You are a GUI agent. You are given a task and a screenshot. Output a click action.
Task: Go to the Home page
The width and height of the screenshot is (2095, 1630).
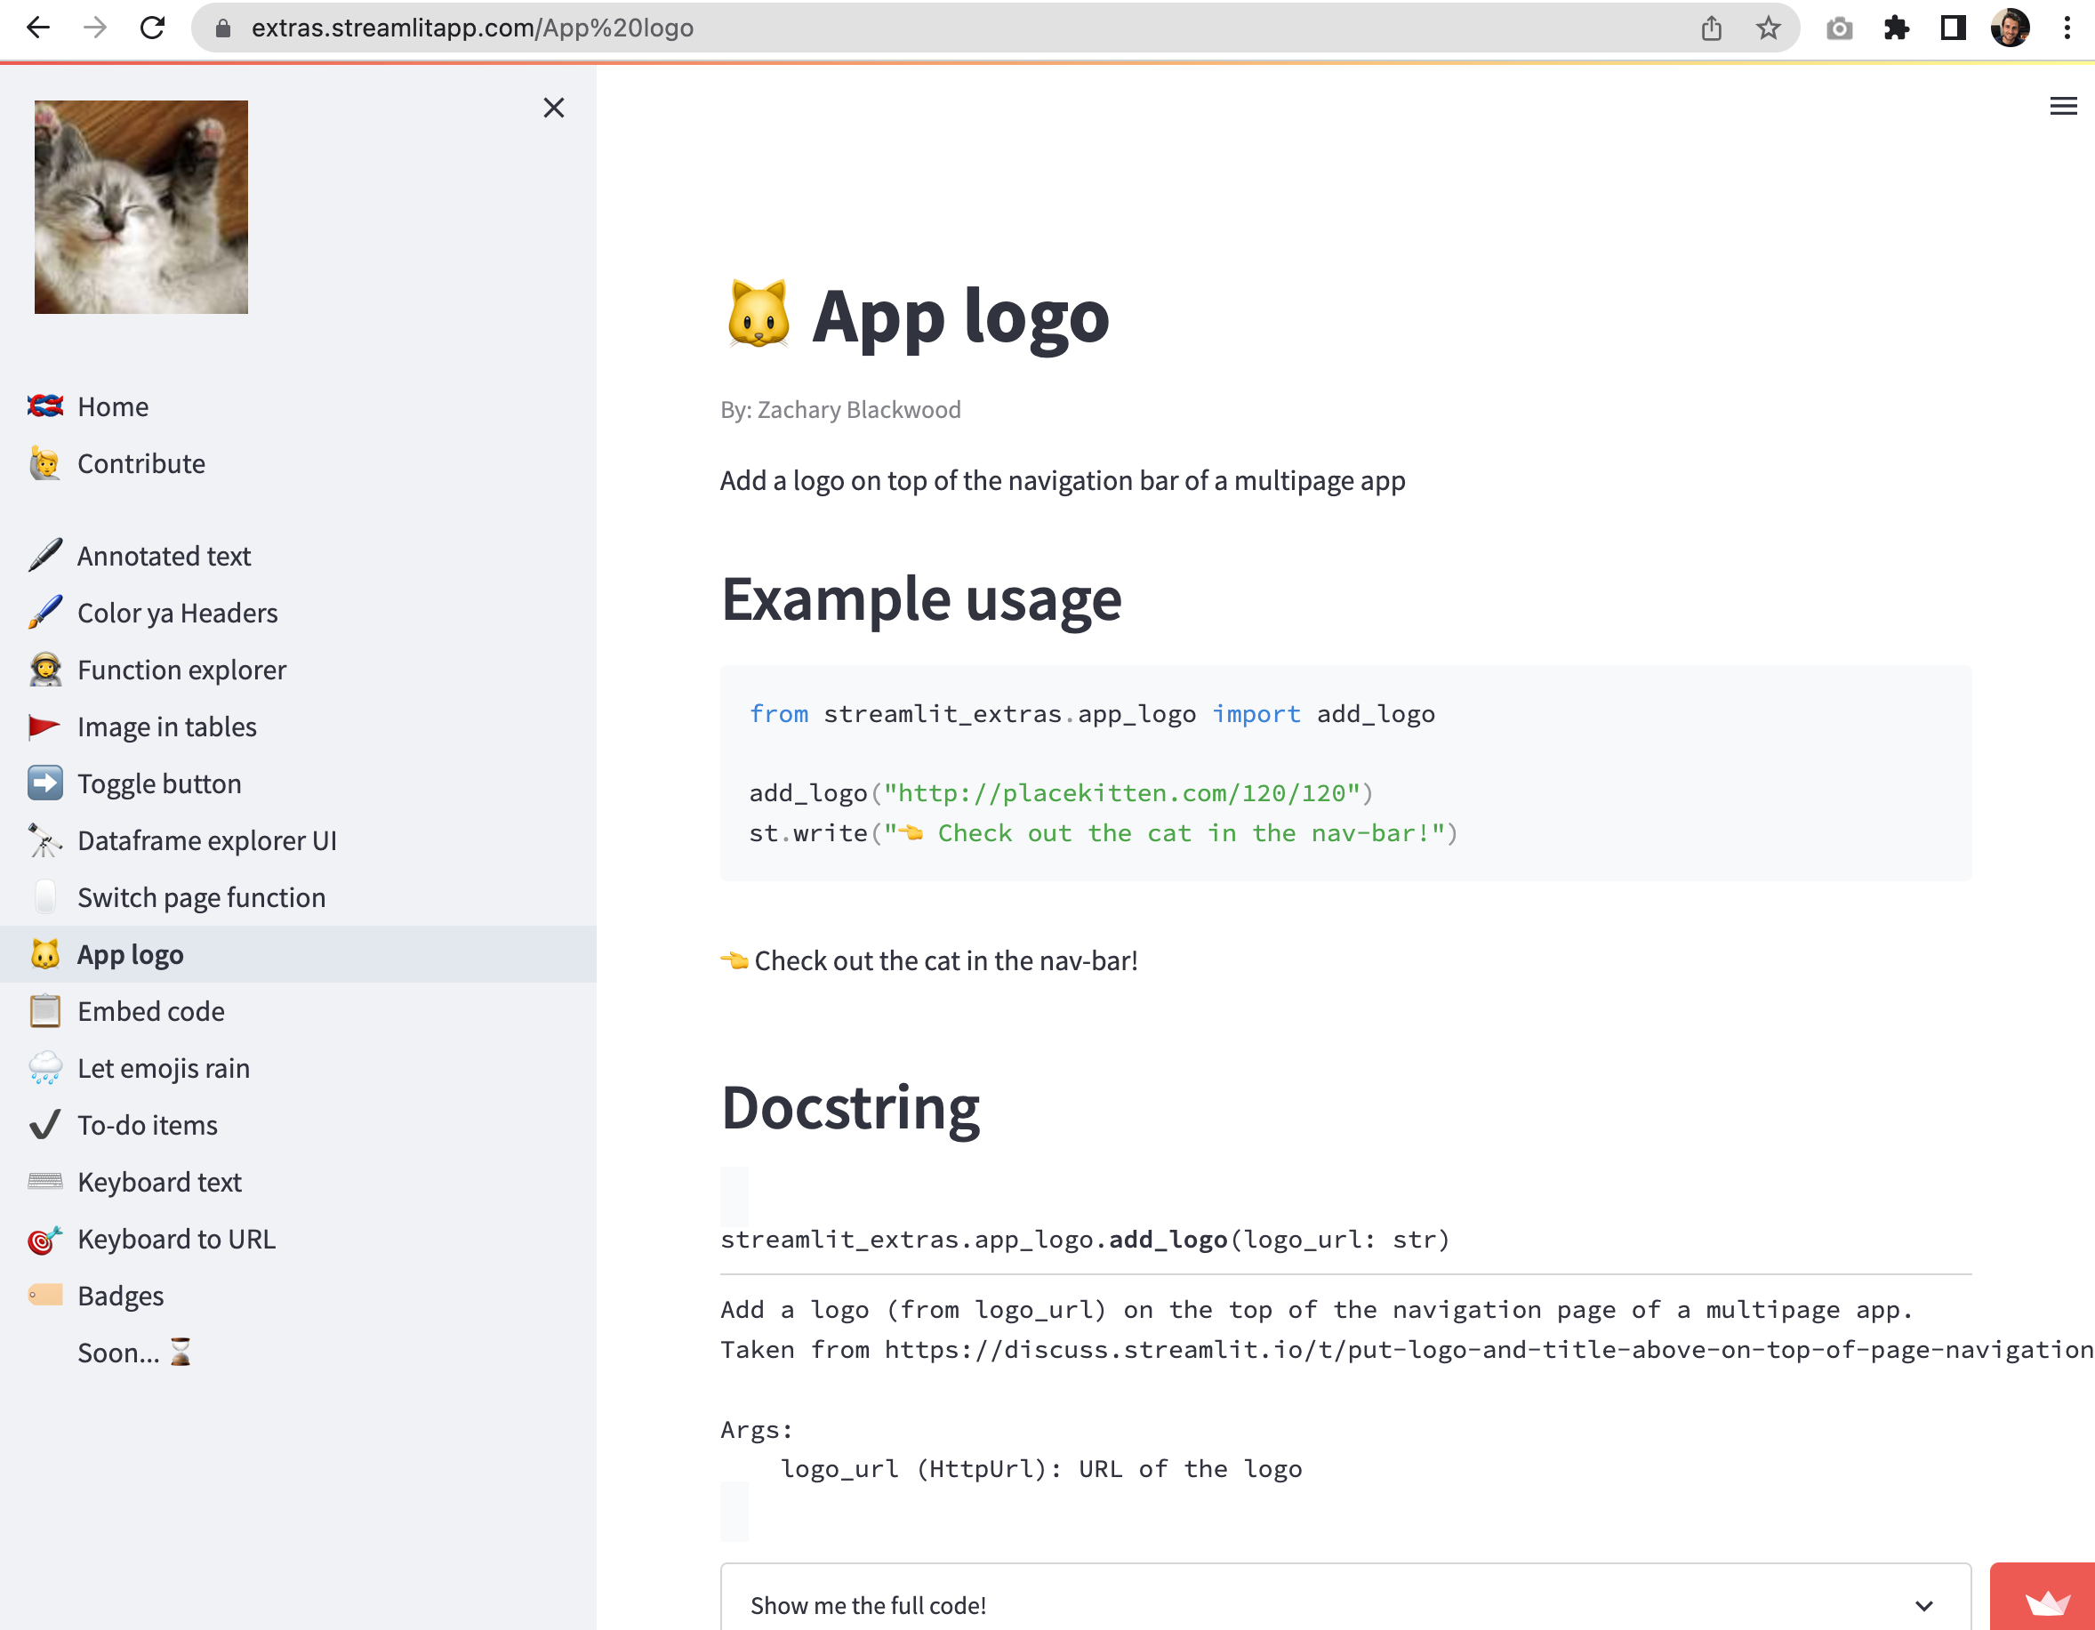tap(112, 406)
